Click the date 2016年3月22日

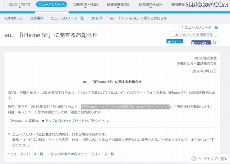[204, 71]
